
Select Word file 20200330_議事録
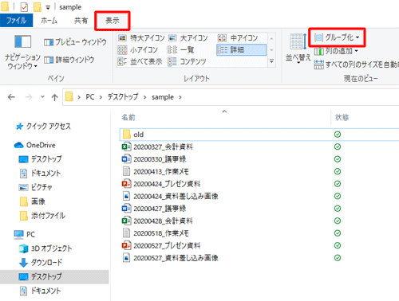[x=160, y=159]
